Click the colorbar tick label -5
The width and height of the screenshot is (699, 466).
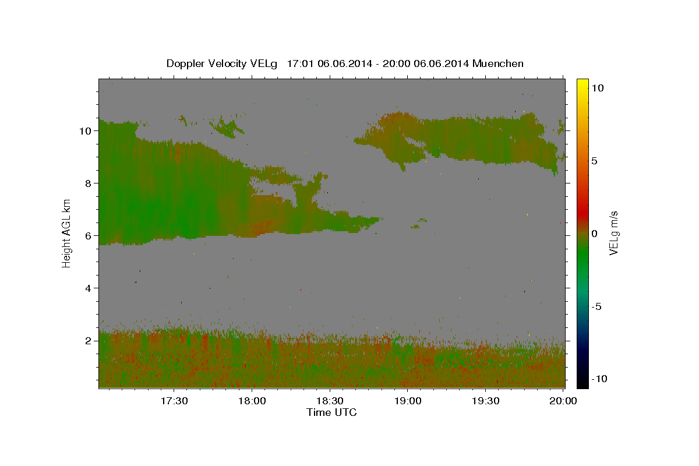point(596,306)
